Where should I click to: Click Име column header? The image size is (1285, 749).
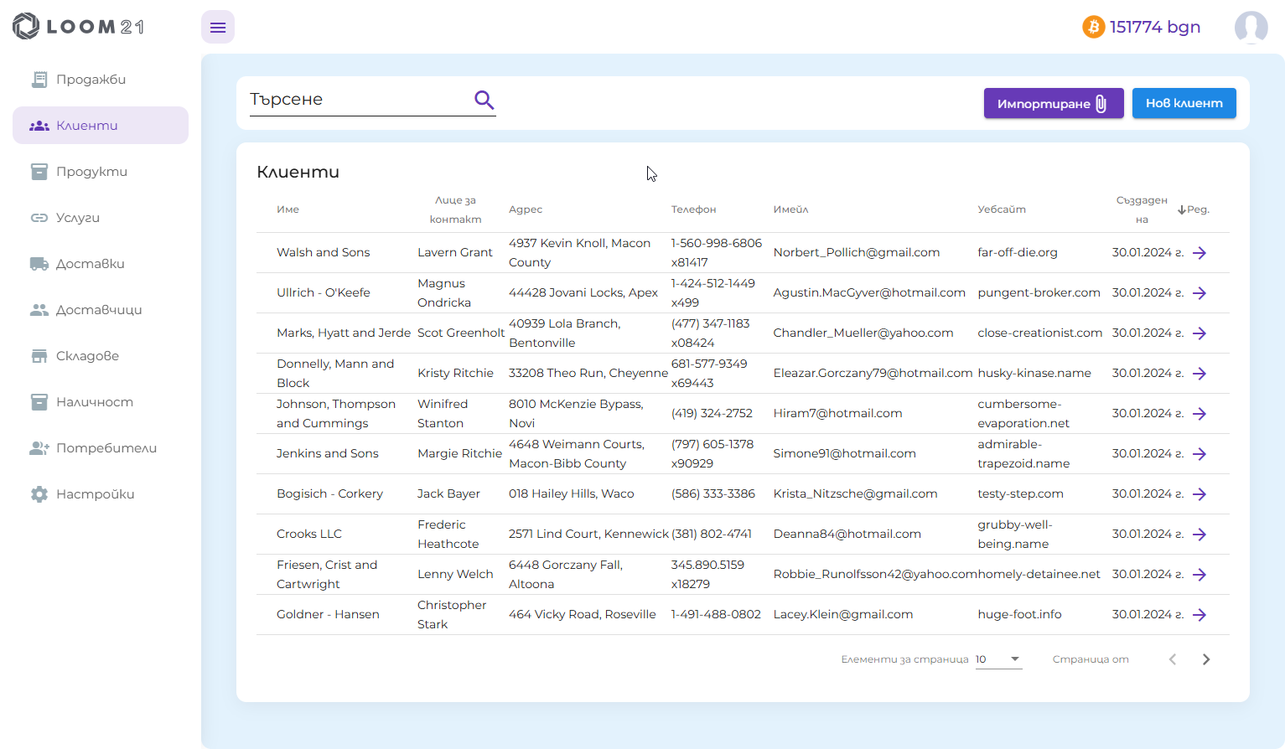click(288, 209)
